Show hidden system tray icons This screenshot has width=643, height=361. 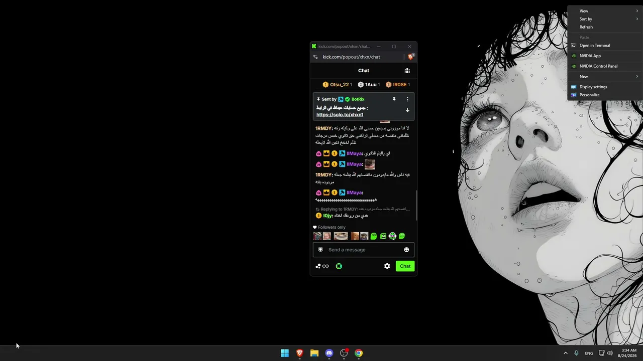[x=566, y=353]
